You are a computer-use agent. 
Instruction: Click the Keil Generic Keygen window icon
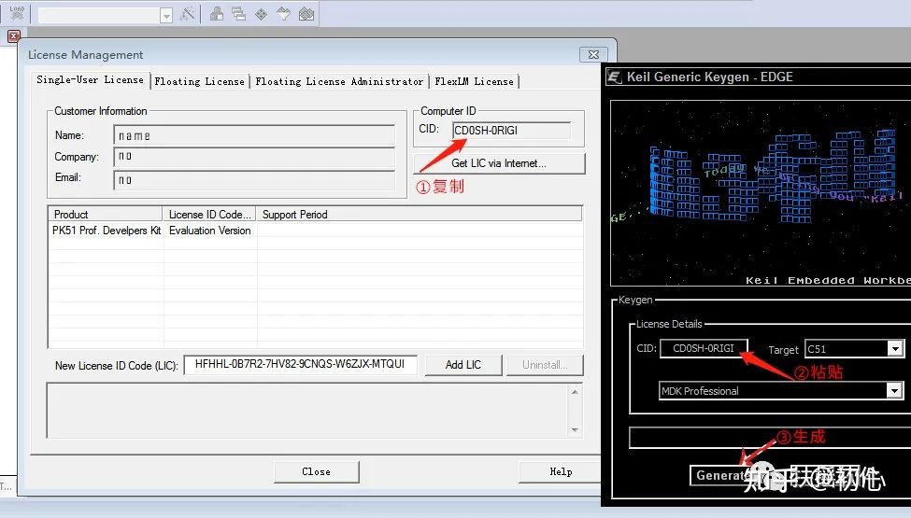614,77
